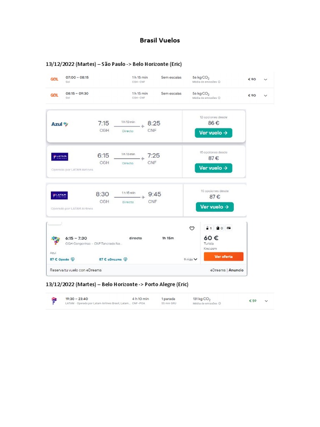
Task: Expand the 08:15 – 09:30 GOL flight details
Action: [x=265, y=95]
